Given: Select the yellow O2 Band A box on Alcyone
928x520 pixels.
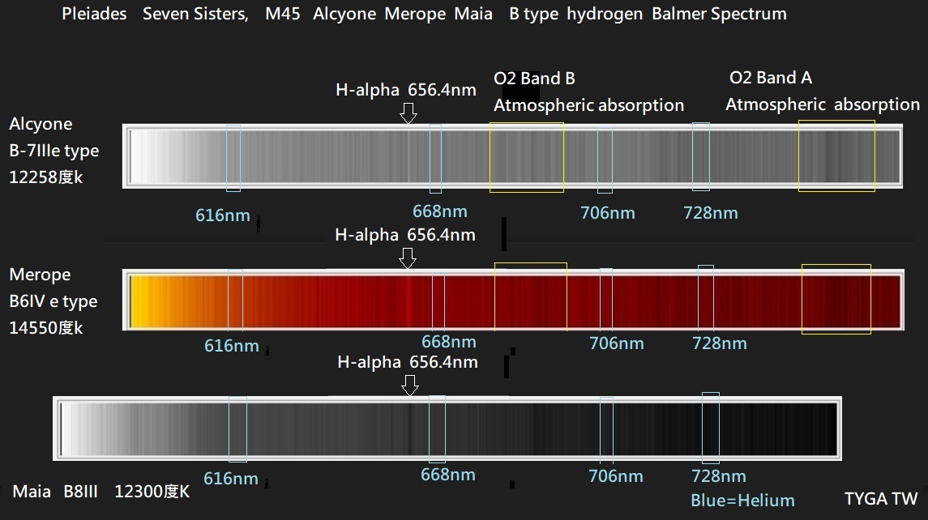Looking at the screenshot, I should (x=836, y=156).
